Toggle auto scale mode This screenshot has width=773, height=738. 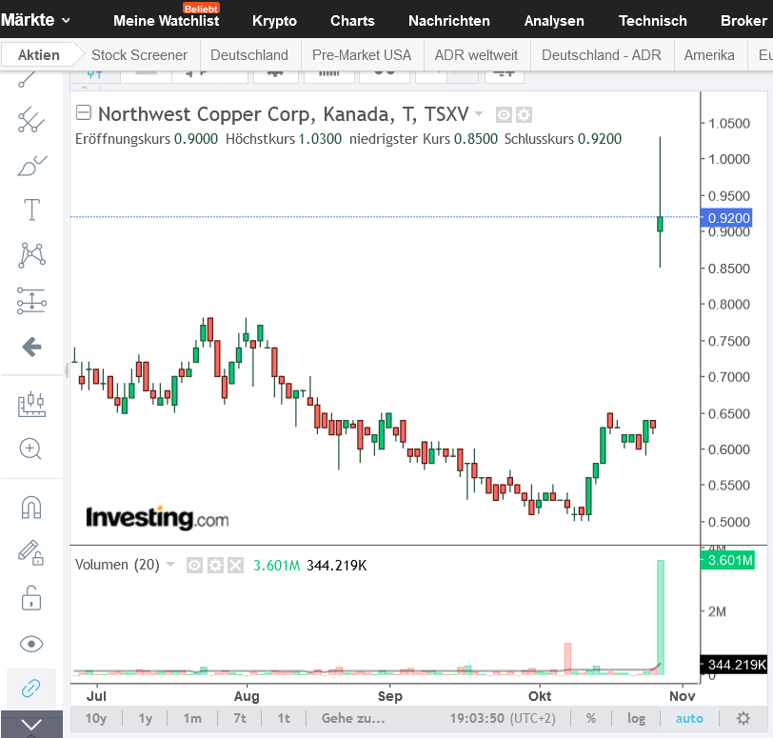(x=689, y=718)
